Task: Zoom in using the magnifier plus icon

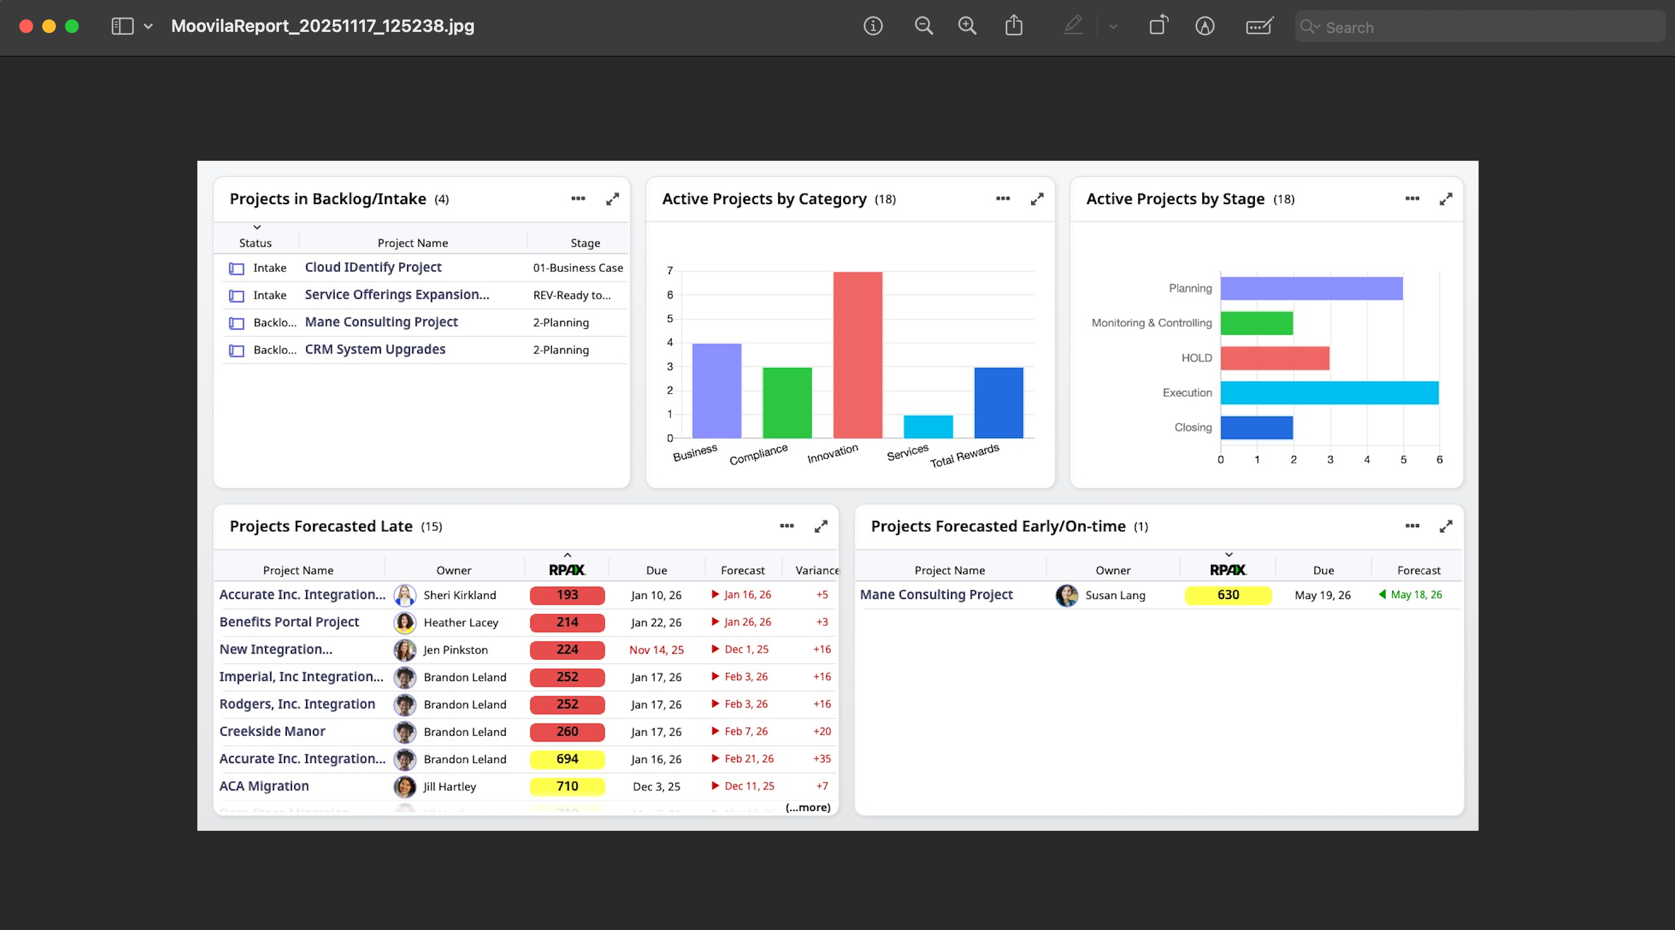Action: click(x=967, y=26)
